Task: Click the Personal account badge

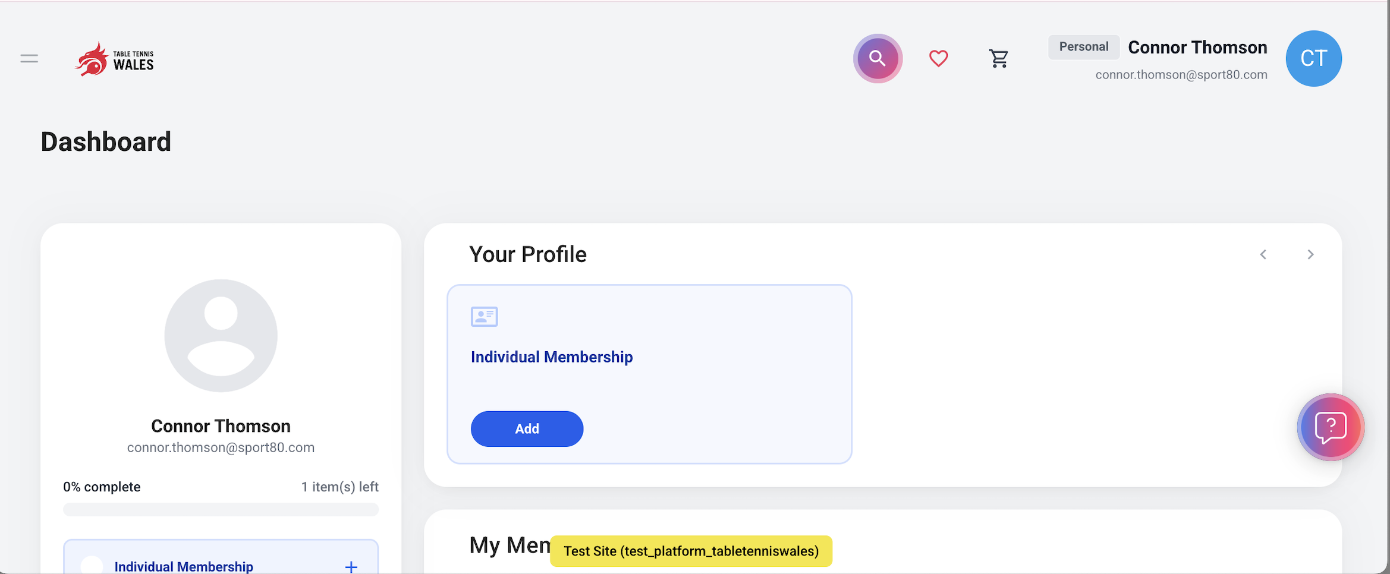Action: [x=1083, y=47]
